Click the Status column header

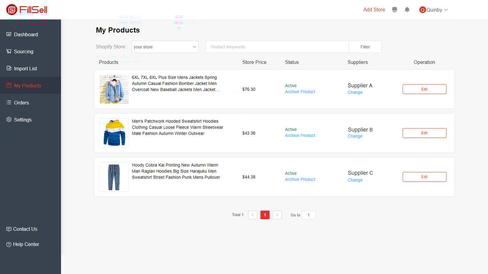coord(292,62)
